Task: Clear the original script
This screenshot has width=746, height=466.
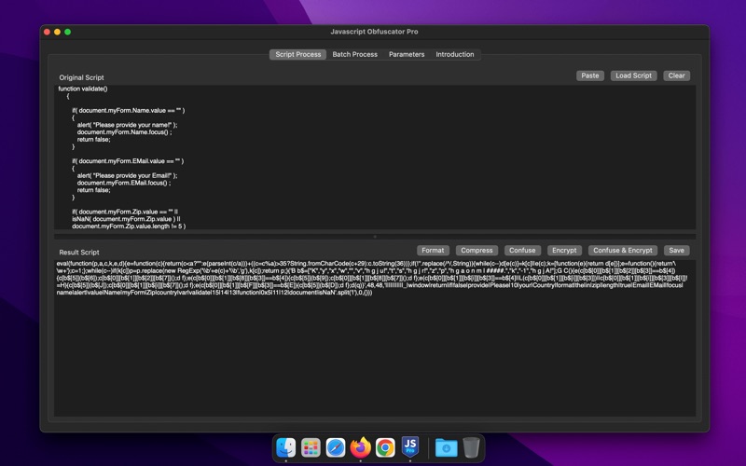Action: point(676,75)
